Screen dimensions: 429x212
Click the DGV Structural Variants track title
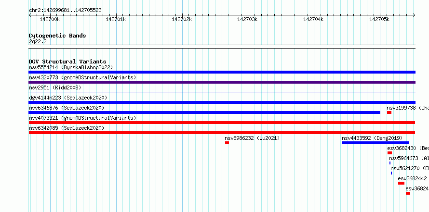coord(67,62)
